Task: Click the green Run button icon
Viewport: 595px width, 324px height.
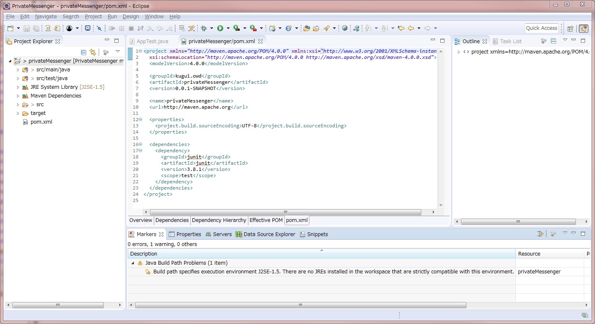Action: click(220, 28)
